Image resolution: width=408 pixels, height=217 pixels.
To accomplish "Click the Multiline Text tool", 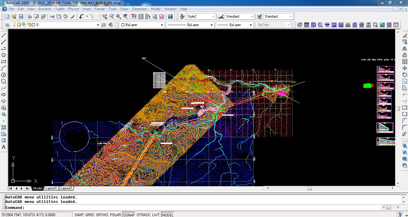I will click(x=4, y=147).
